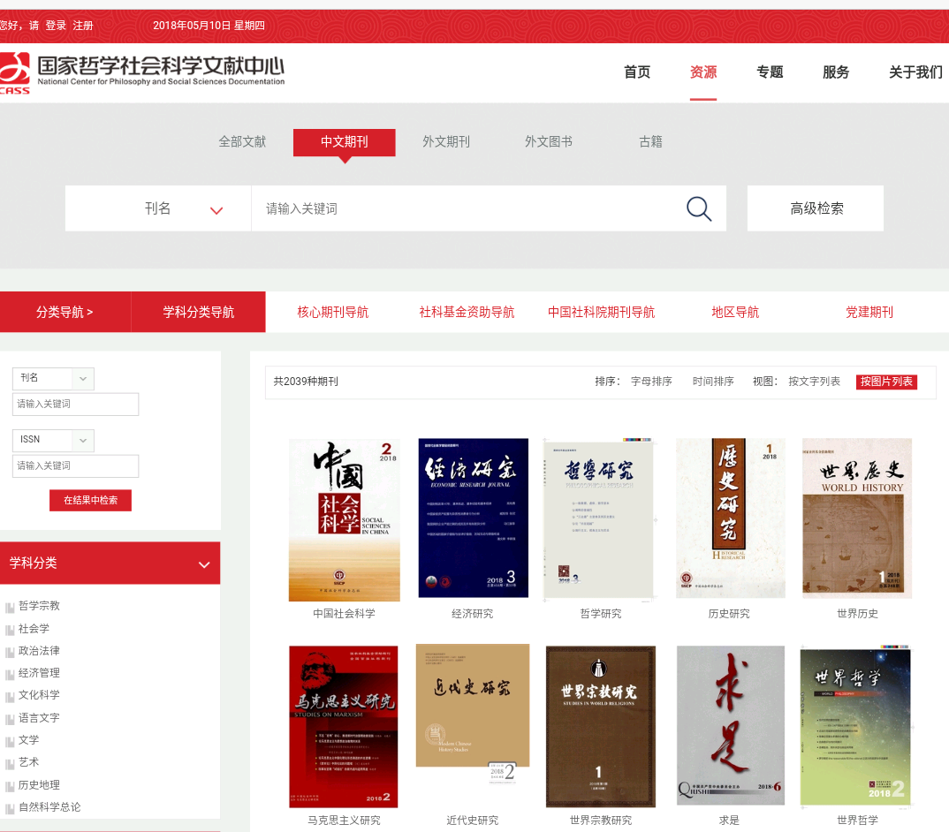Select 哲学宗教 subject category
This screenshot has height=832, width=949.
(x=40, y=606)
